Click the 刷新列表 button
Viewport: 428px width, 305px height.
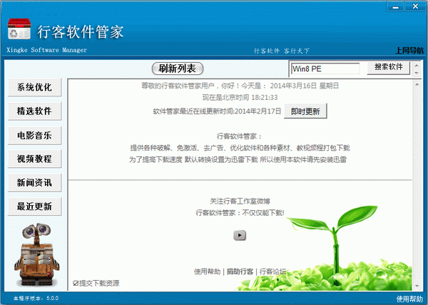click(x=178, y=69)
